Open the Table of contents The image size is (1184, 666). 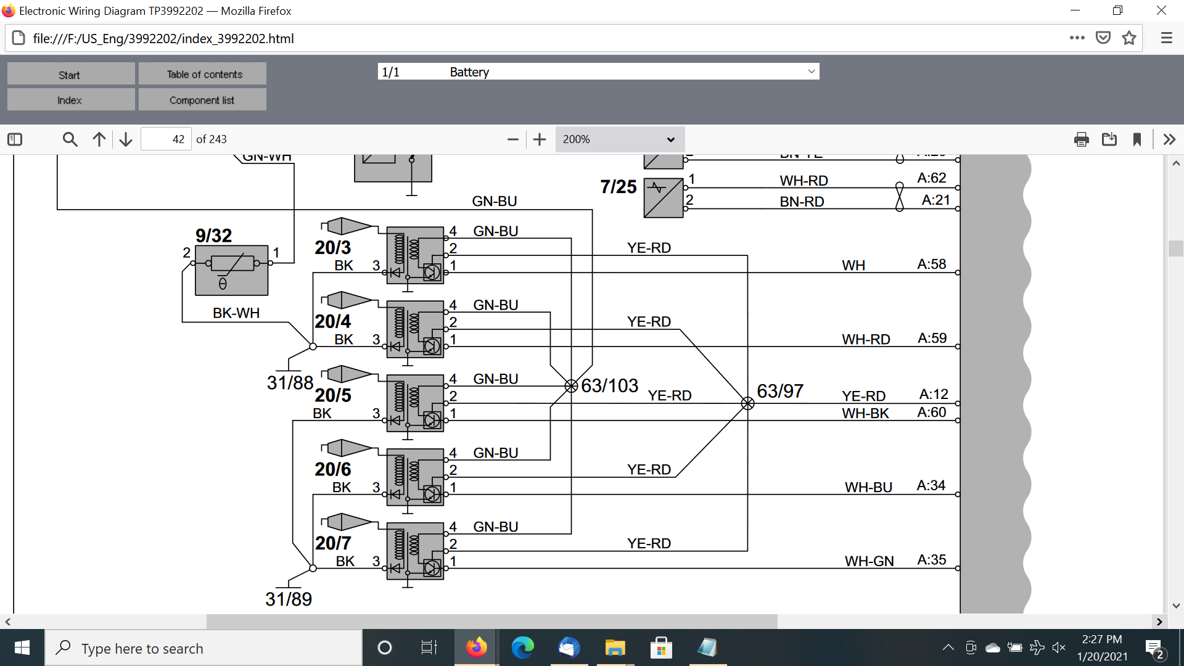[x=202, y=74]
